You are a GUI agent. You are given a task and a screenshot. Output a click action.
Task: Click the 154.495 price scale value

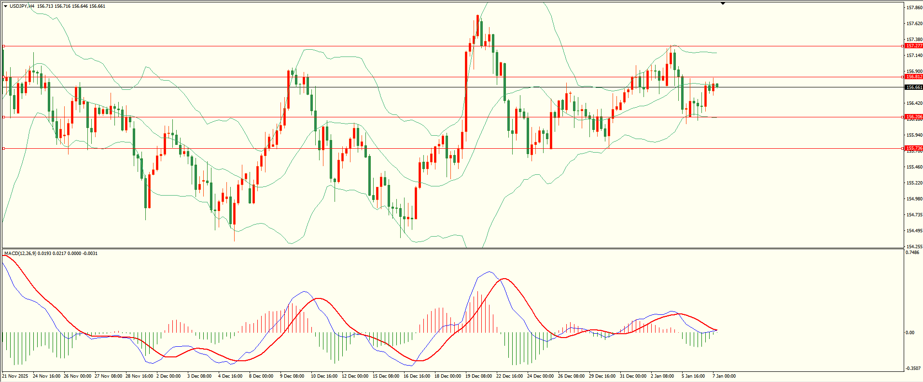pyautogui.click(x=914, y=231)
